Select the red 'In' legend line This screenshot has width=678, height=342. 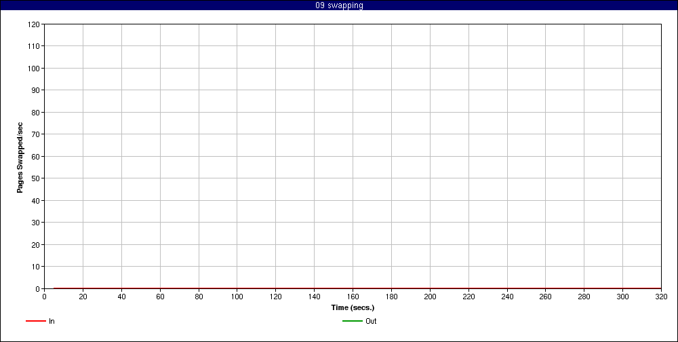pyautogui.click(x=36, y=321)
